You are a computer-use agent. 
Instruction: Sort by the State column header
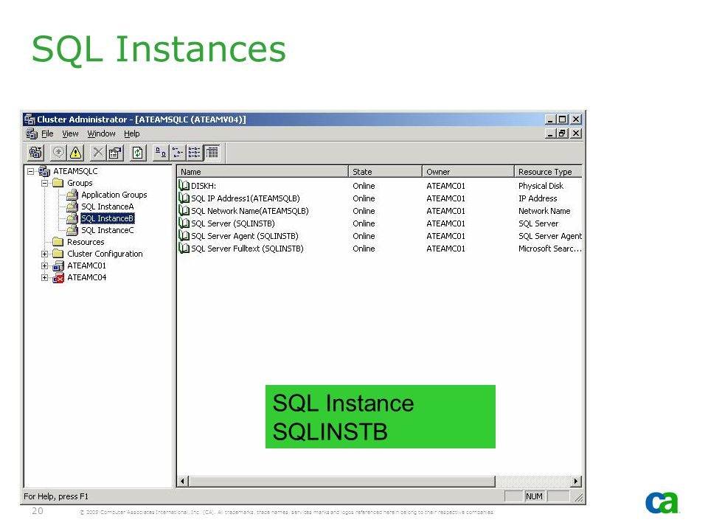pyautogui.click(x=385, y=172)
